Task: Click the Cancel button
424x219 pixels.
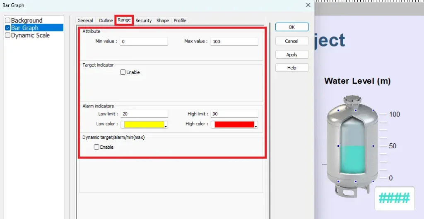Action: coord(292,41)
